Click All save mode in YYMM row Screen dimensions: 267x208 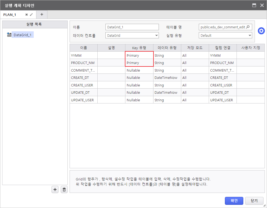(x=195, y=55)
